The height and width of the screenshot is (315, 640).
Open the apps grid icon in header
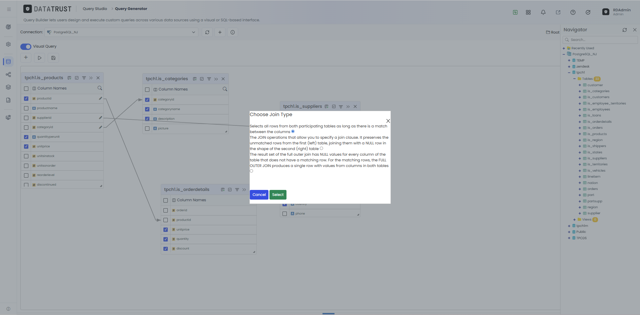coord(528,12)
